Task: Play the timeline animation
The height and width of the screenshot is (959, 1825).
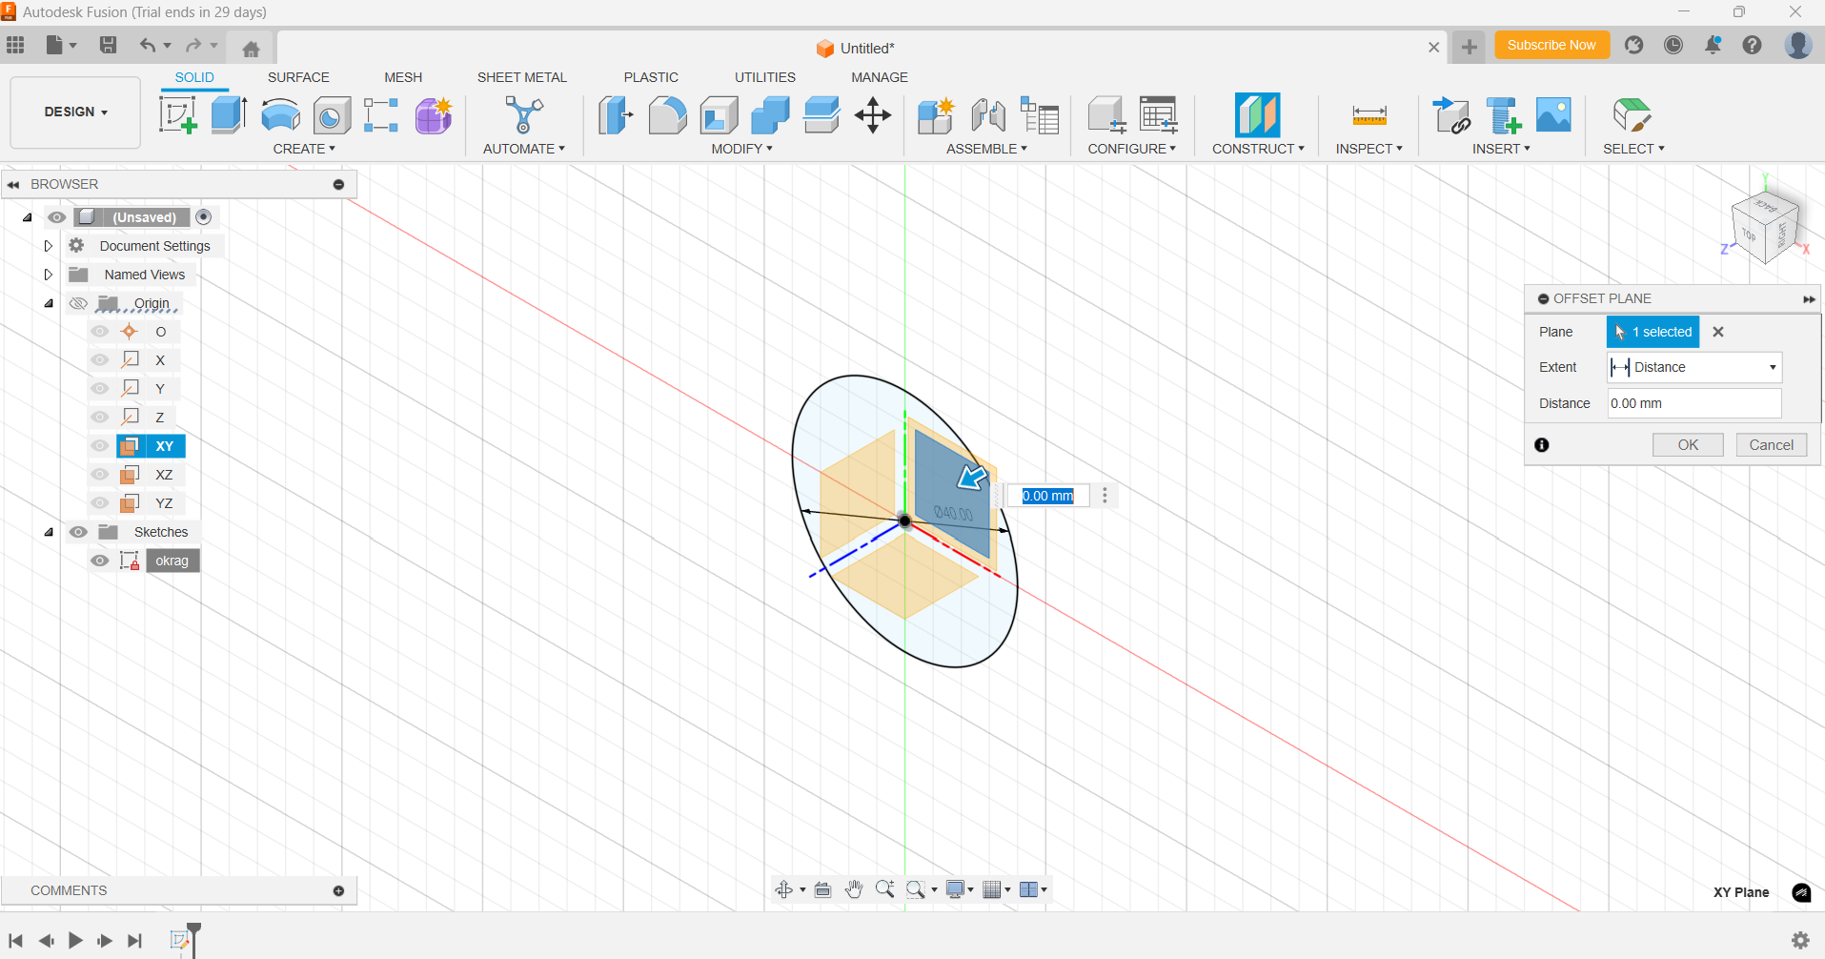Action: 75,941
